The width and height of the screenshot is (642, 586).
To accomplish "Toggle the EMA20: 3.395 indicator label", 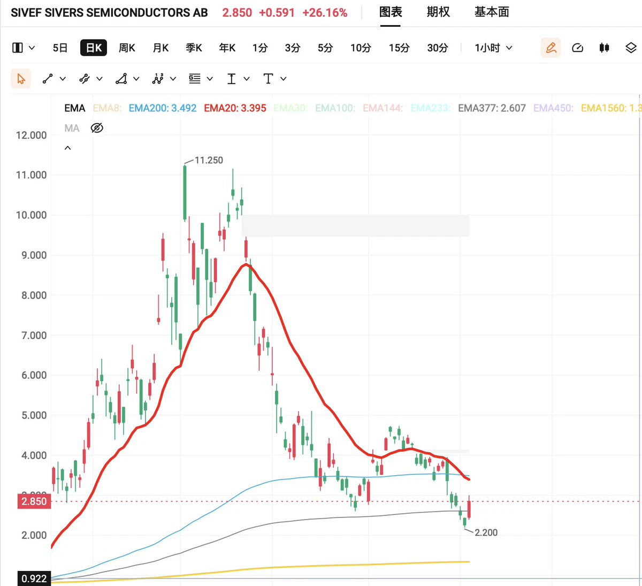I will [235, 108].
